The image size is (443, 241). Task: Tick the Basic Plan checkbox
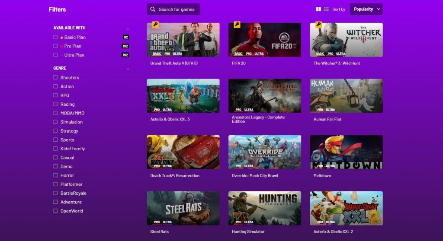[x=55, y=37]
